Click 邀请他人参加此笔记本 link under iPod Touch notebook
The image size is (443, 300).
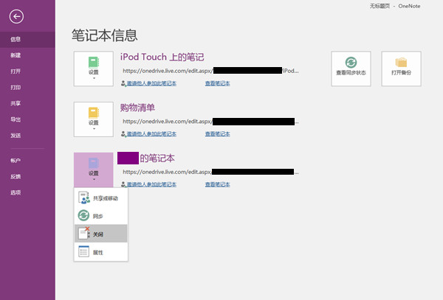(151, 83)
